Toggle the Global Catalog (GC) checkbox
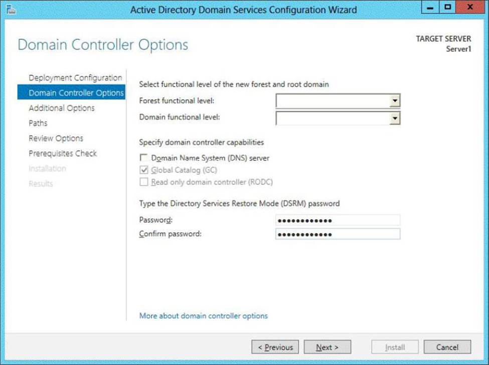Screen dimensions: 489x365 (144, 170)
